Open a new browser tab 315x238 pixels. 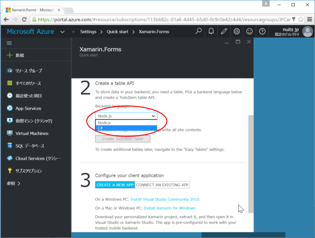click(69, 10)
